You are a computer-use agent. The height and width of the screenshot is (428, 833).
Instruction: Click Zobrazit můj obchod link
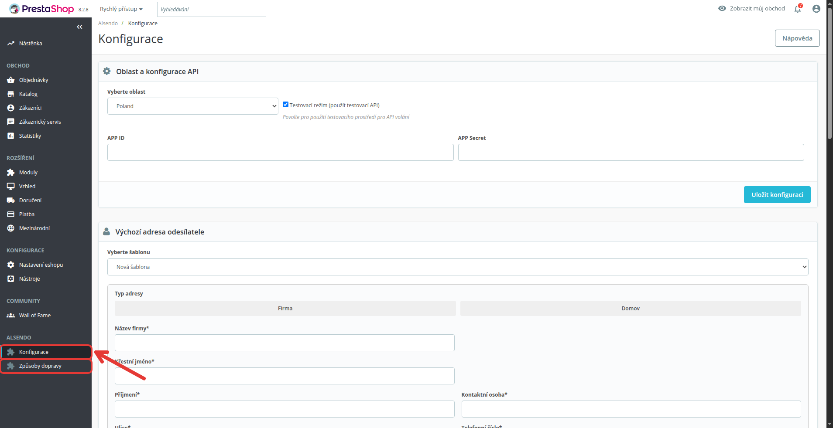click(757, 8)
